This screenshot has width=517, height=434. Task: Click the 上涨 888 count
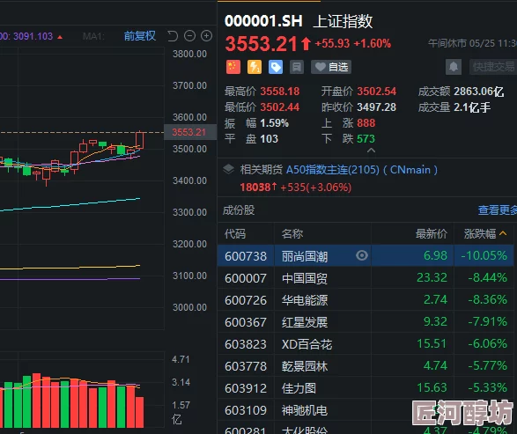point(366,123)
